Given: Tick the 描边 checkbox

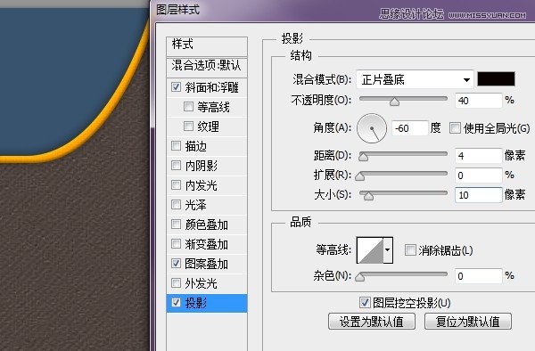Looking at the screenshot, I should 176,146.
